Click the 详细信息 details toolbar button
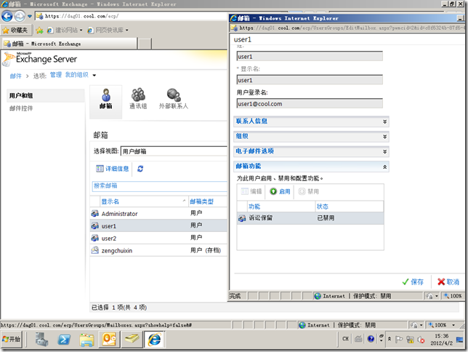This screenshot has height=352, width=468. 113,169
